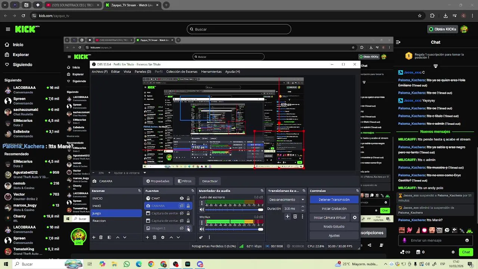
Task: Increase the Duración value stepper
Action: [x=302, y=207]
